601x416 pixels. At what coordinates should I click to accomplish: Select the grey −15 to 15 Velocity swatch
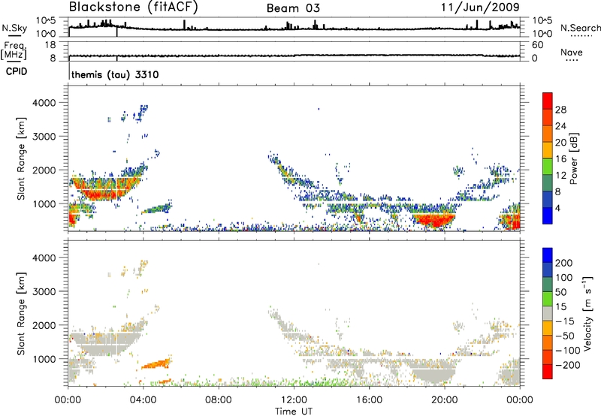(548, 313)
